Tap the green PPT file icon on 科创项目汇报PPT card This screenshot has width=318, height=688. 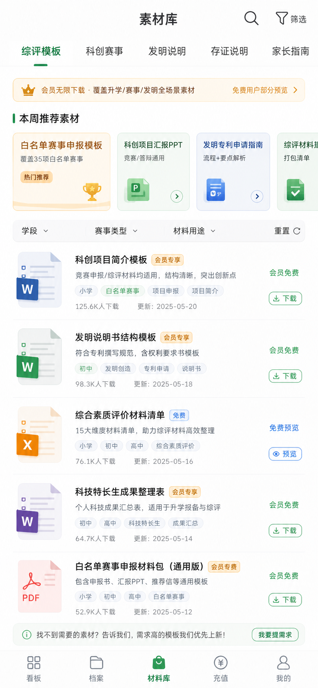[x=138, y=190]
